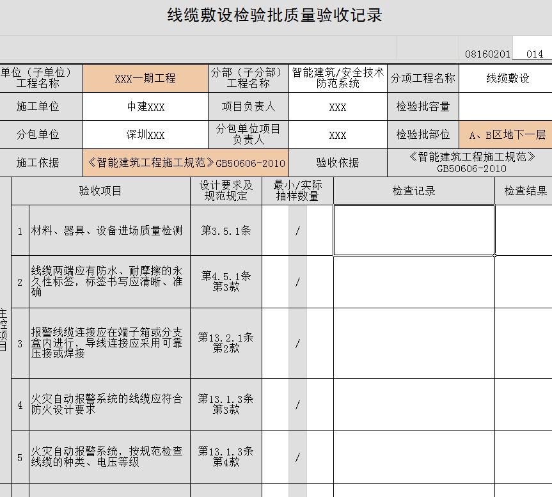552x497 pixels.
Task: Click the 深圳XXX subcontractor cell
Action: coord(145,135)
